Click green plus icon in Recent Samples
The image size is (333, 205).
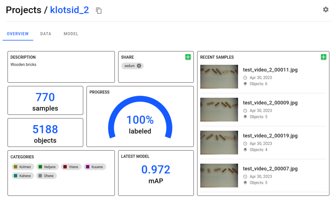point(323,57)
